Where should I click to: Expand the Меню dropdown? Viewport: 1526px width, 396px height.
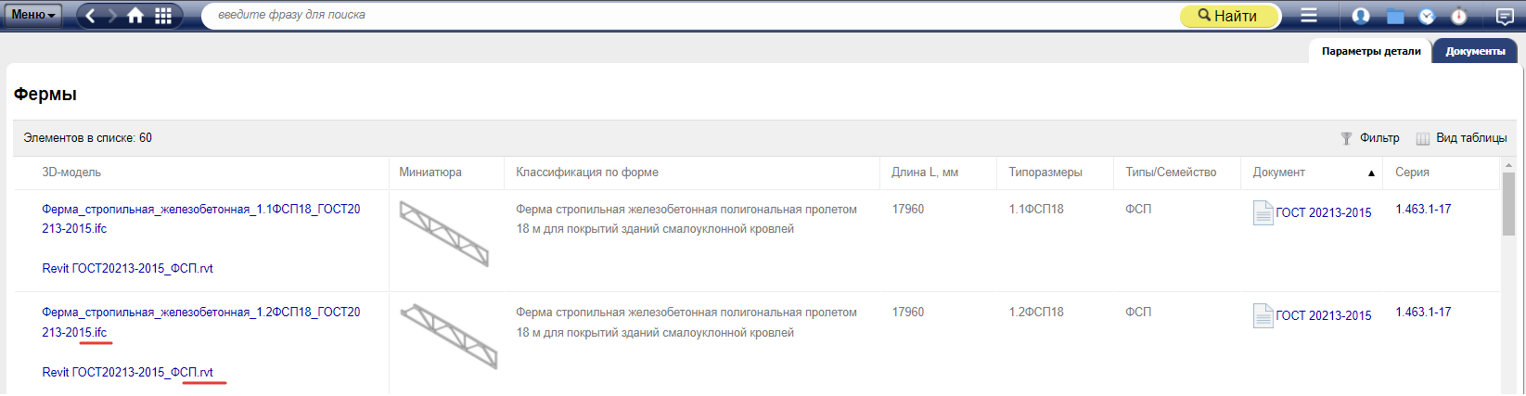click(33, 15)
